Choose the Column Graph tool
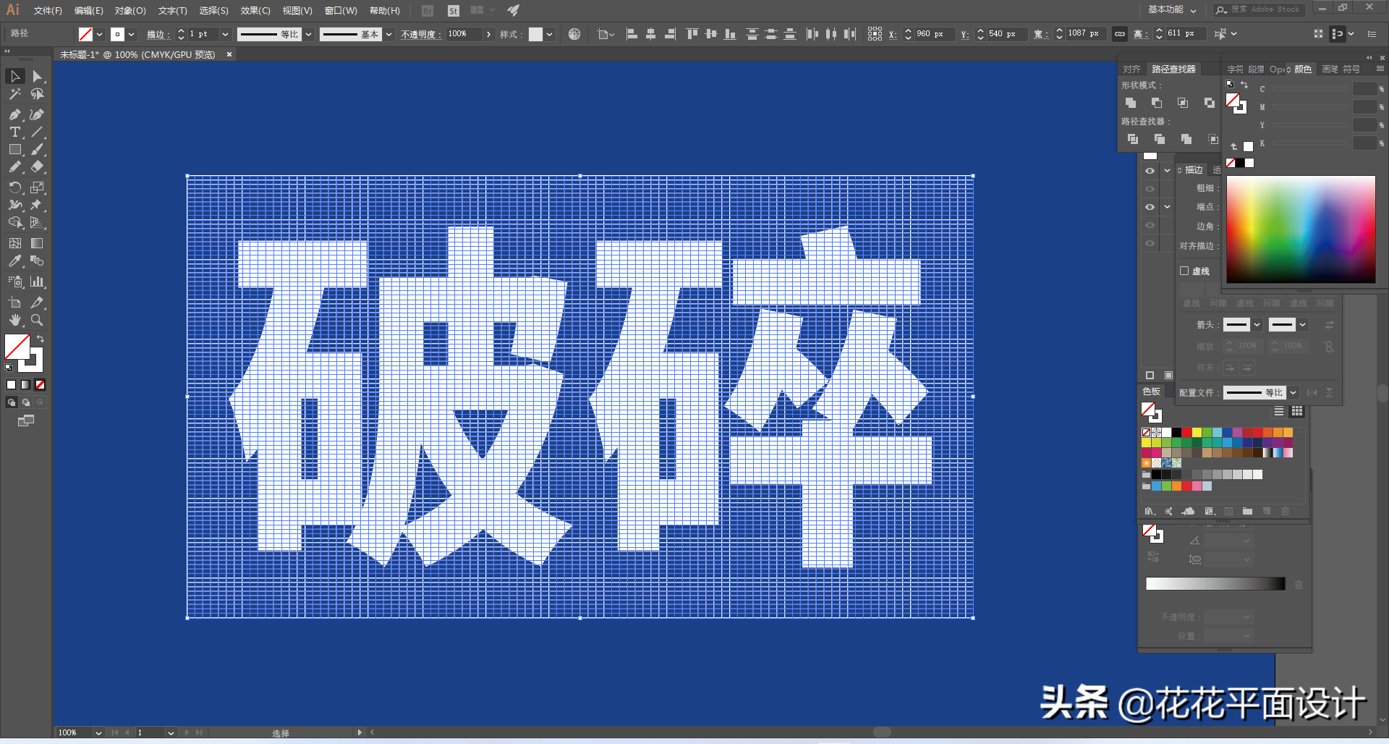The height and width of the screenshot is (744, 1389). coord(37,282)
